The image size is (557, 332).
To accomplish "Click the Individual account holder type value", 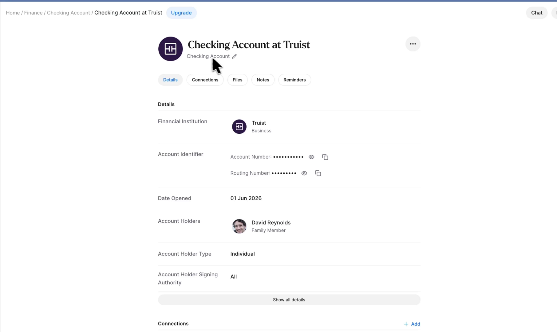I will tap(242, 254).
